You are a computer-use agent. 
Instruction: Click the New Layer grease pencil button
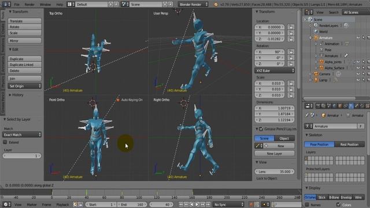tap(275, 154)
